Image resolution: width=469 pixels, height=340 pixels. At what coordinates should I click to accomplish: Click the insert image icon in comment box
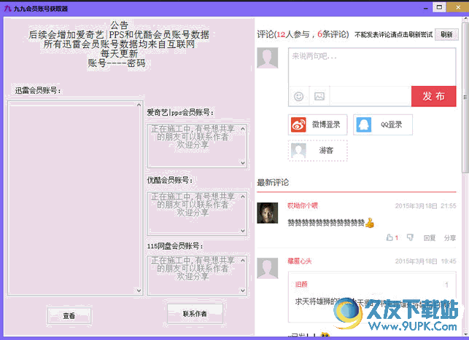pos(319,96)
